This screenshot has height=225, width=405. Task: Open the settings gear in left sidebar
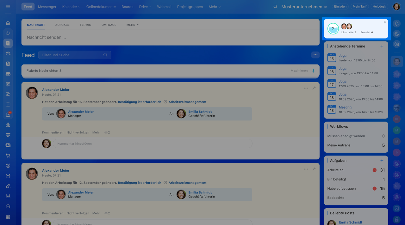point(8,217)
